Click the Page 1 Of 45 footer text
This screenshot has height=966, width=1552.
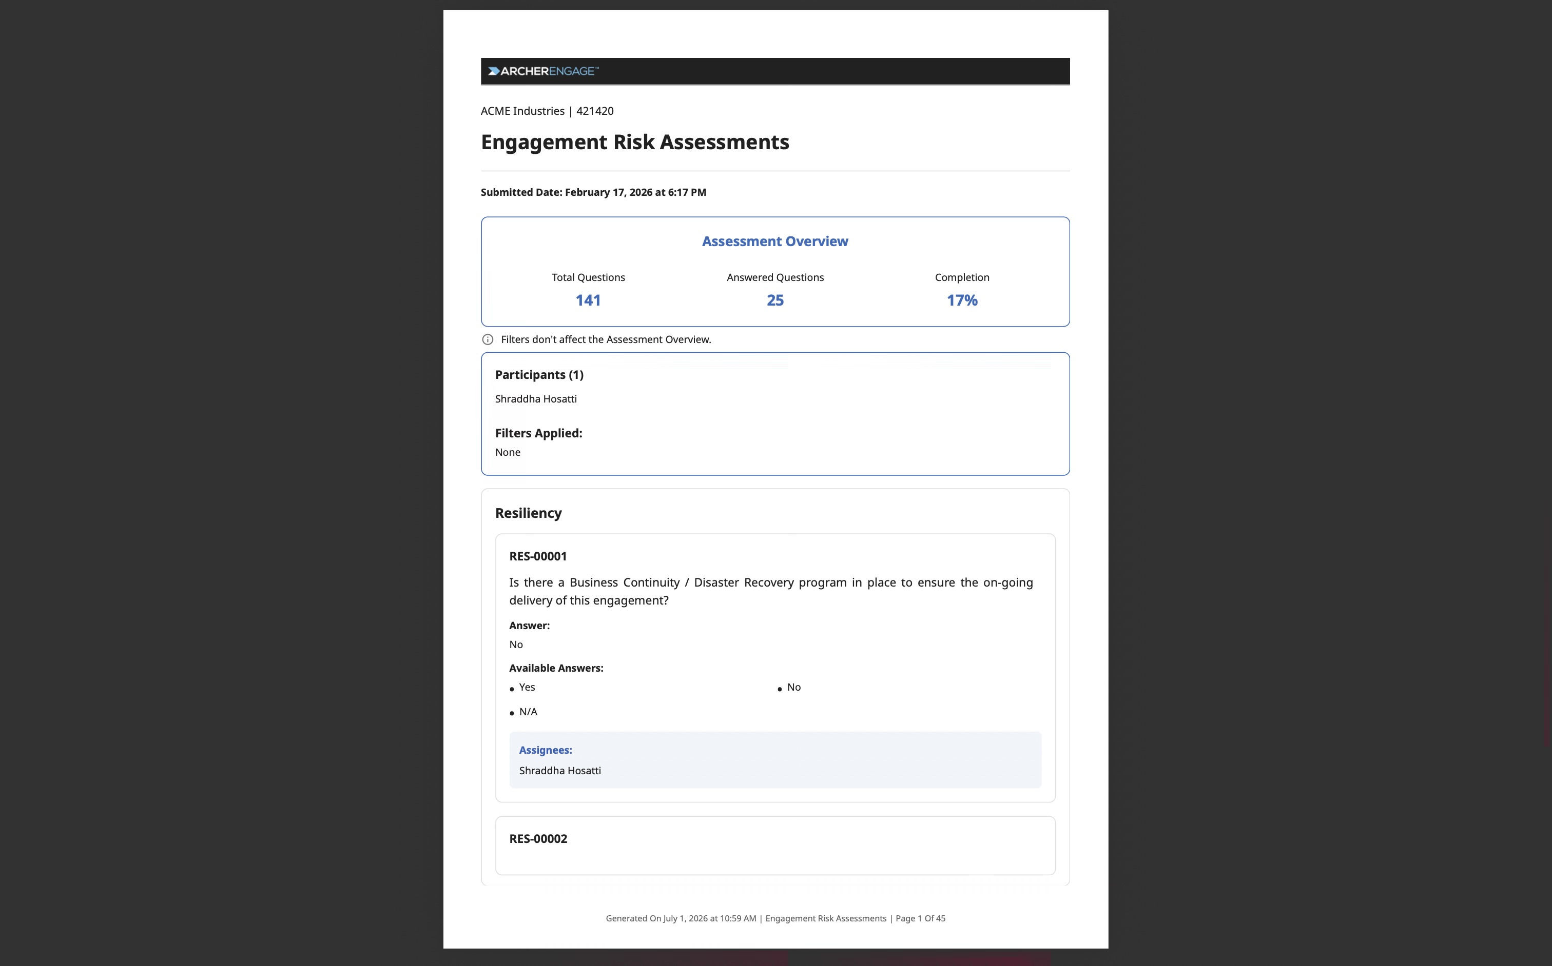[920, 919]
